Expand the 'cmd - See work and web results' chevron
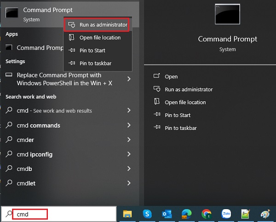The image size is (276, 222). 129,110
